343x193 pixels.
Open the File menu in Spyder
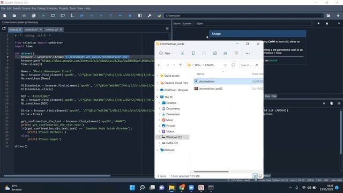[3, 9]
